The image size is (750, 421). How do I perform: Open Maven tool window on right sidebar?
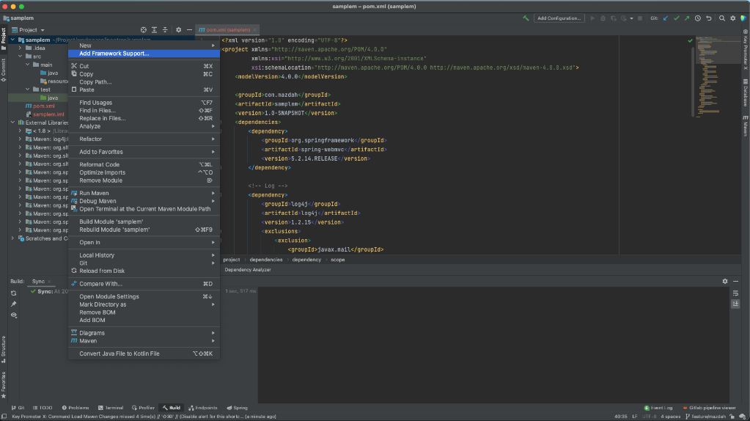[x=745, y=125]
